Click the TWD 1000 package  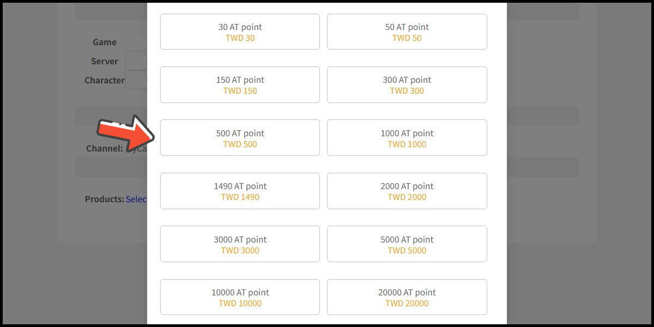click(407, 138)
